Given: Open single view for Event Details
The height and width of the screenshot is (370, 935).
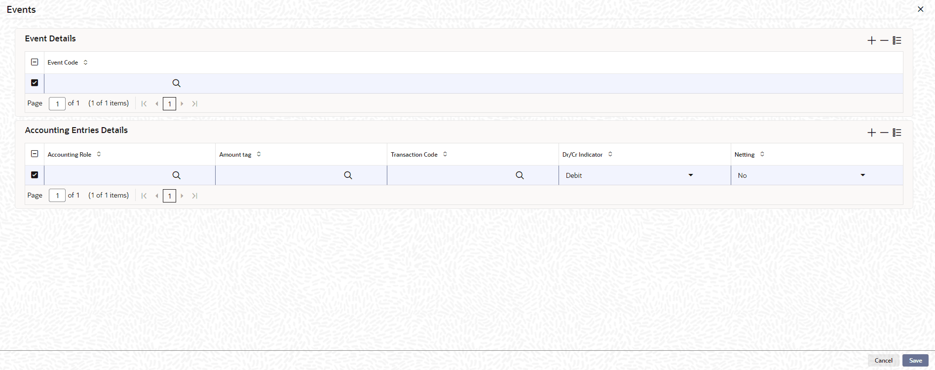Looking at the screenshot, I should pyautogui.click(x=897, y=40).
